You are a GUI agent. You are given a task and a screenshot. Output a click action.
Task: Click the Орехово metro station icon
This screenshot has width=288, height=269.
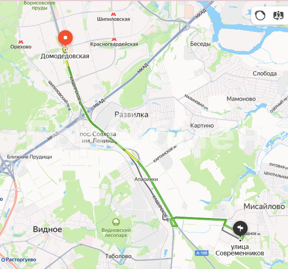tap(20, 41)
